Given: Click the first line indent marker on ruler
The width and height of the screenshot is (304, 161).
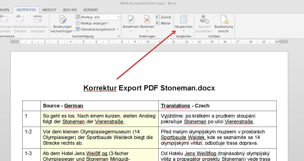Looking at the screenshot, I should point(19,40).
